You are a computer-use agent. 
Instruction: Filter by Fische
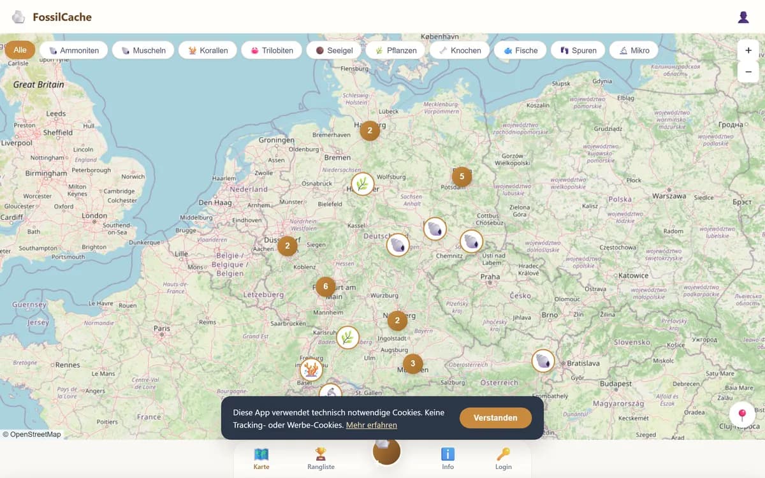pyautogui.click(x=520, y=50)
